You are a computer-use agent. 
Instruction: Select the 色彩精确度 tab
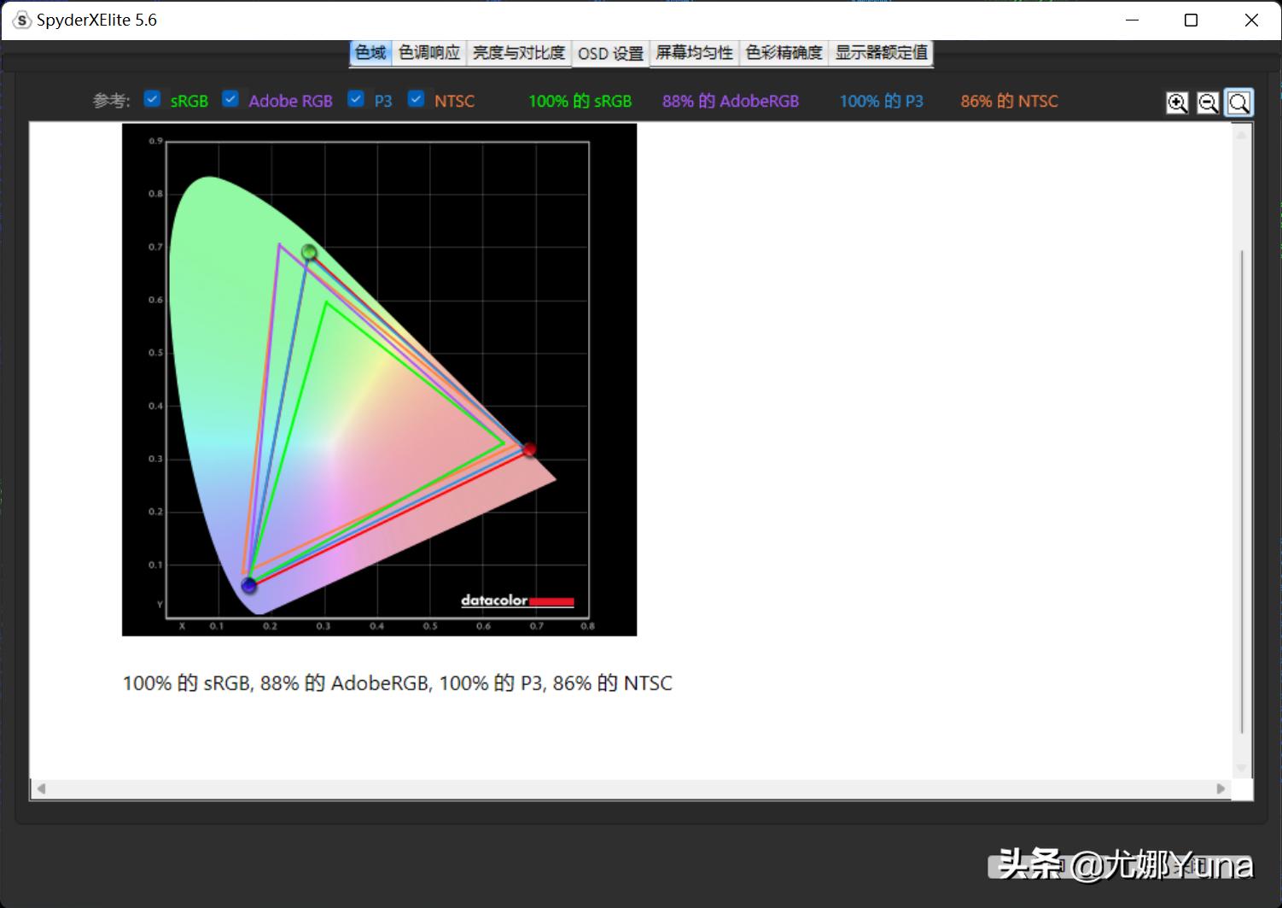[784, 53]
